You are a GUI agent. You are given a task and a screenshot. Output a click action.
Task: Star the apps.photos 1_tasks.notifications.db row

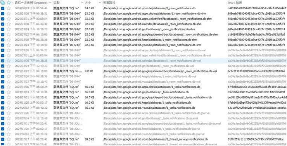click(x=9, y=87)
